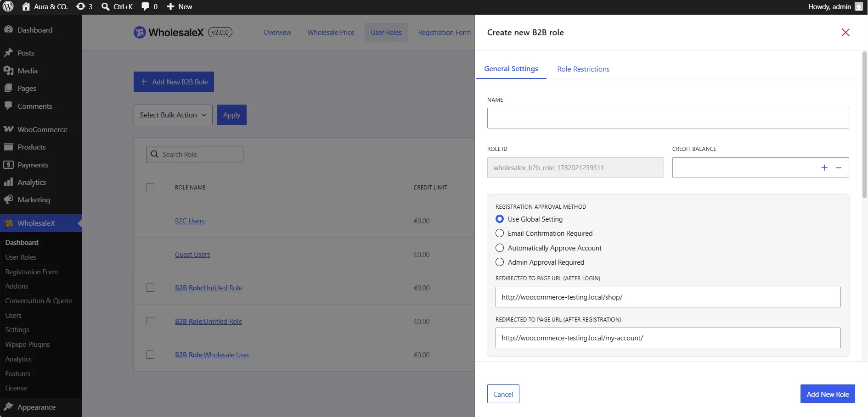Open Select Bulk Action dropdown
This screenshot has height=417, width=868.
point(173,115)
